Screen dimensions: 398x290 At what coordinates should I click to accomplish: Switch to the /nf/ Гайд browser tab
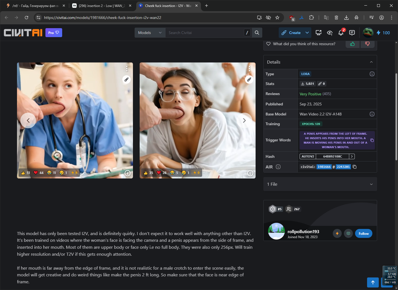pyautogui.click(x=35, y=6)
